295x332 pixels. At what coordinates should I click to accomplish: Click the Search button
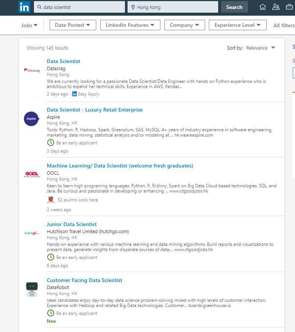click(235, 7)
